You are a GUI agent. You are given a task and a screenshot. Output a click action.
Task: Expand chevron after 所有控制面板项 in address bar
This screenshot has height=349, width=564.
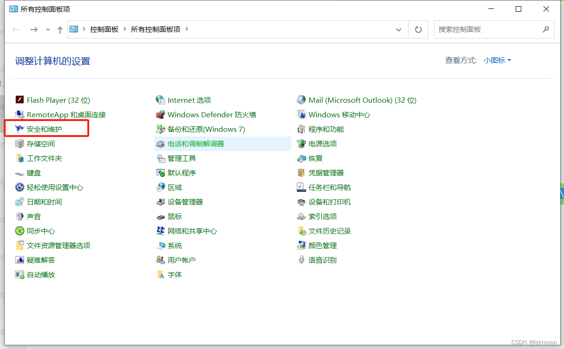tap(186, 29)
